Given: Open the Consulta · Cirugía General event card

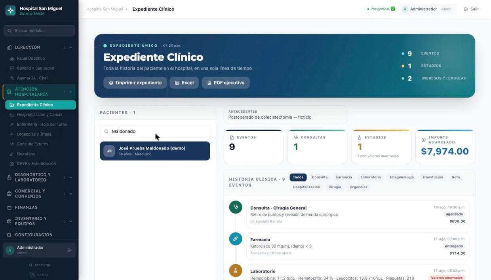Looking at the screenshot, I should click(x=358, y=214).
